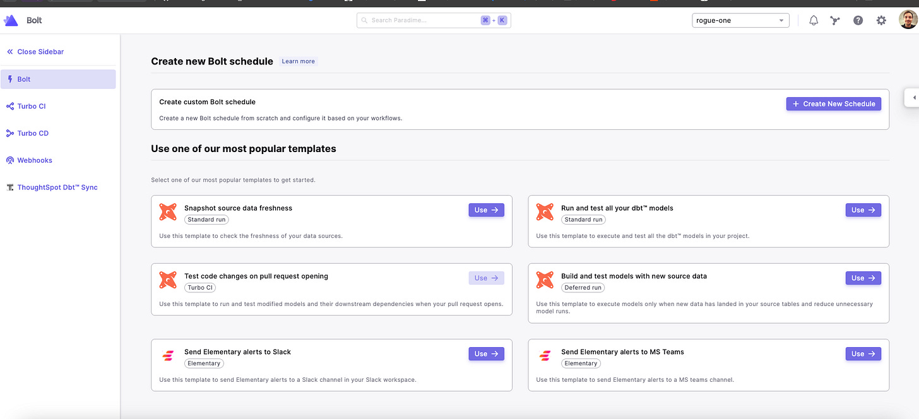919x419 pixels.
Task: Click dbt icon on Build and test models card
Action: pos(545,280)
